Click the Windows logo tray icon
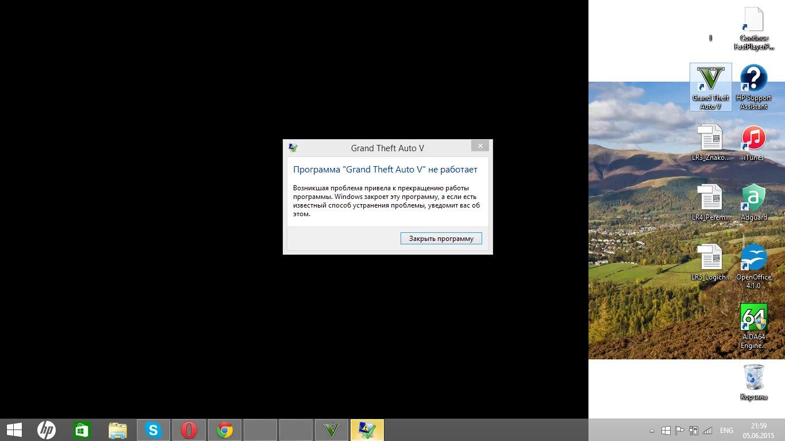Image resolution: width=785 pixels, height=441 pixels. (x=665, y=430)
